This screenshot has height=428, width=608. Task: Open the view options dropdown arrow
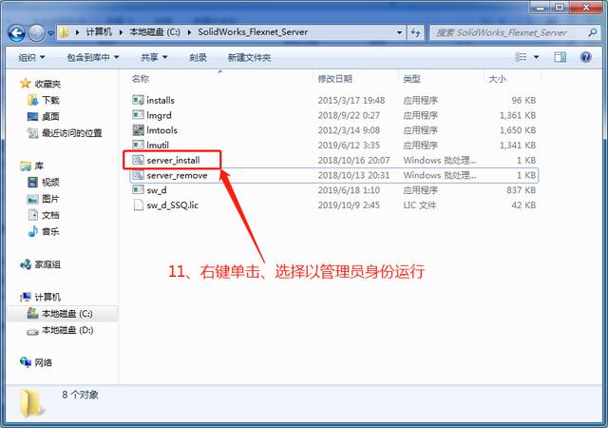pyautogui.click(x=536, y=57)
